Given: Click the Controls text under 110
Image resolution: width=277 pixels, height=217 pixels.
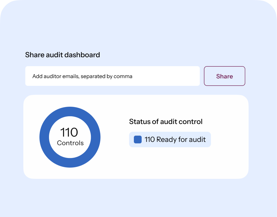Looking at the screenshot, I should pyautogui.click(x=70, y=143).
